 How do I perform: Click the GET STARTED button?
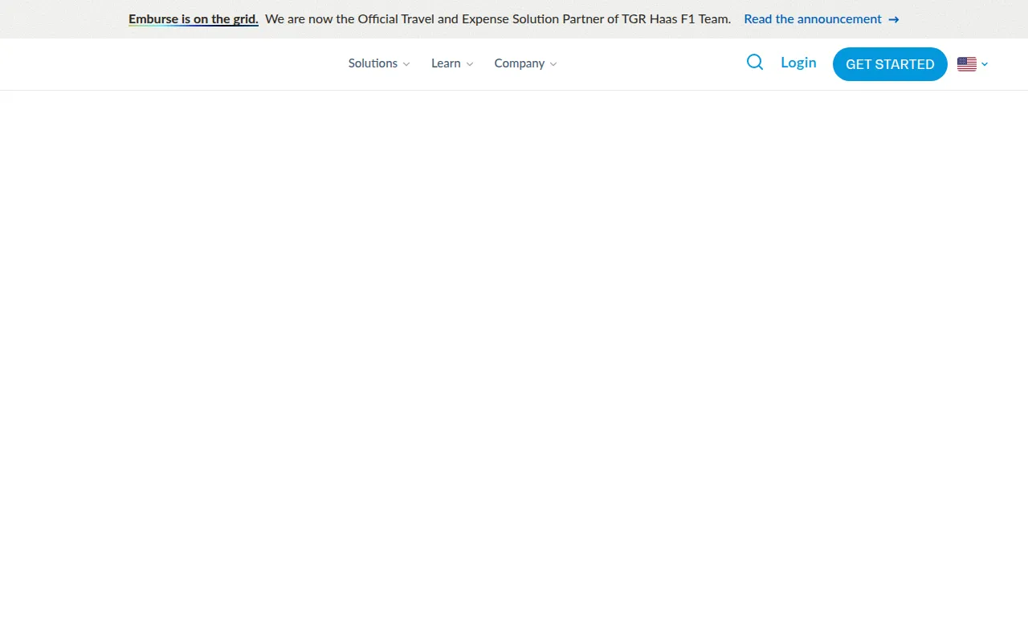pos(890,64)
